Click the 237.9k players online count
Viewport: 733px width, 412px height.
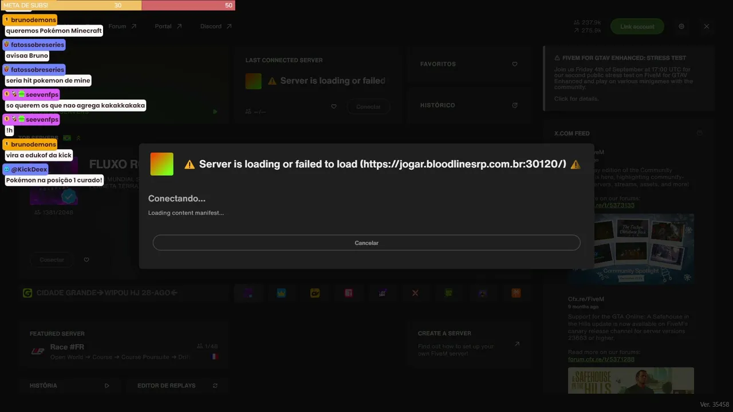[588, 22]
